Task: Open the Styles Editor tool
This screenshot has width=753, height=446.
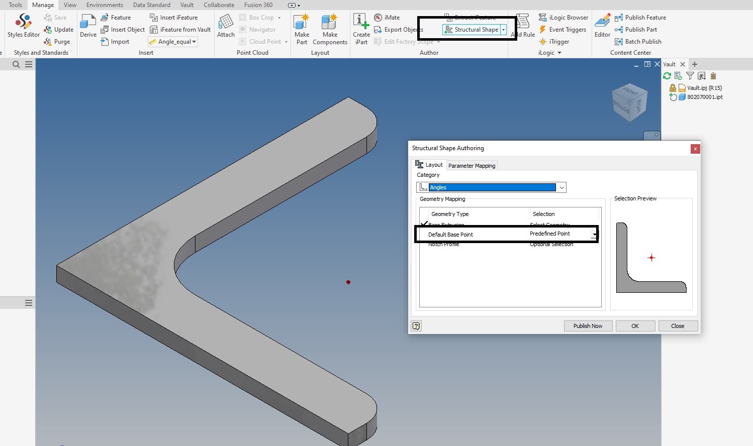Action: tap(24, 26)
